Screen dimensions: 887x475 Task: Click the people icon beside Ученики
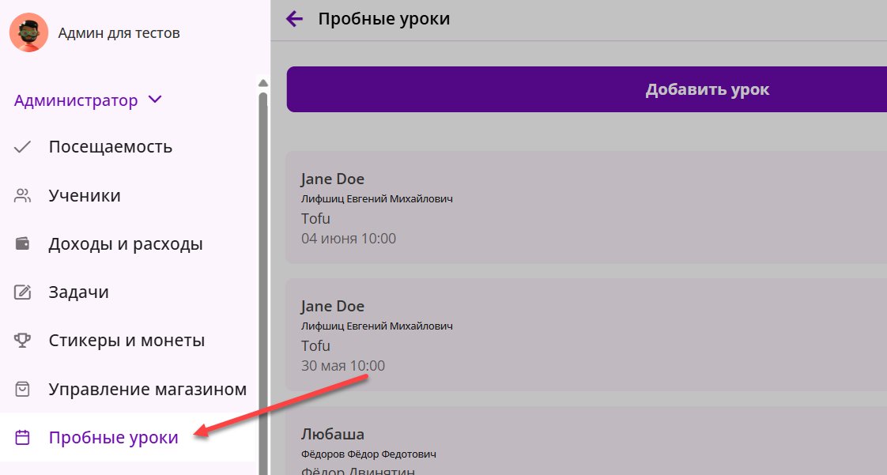pos(22,196)
